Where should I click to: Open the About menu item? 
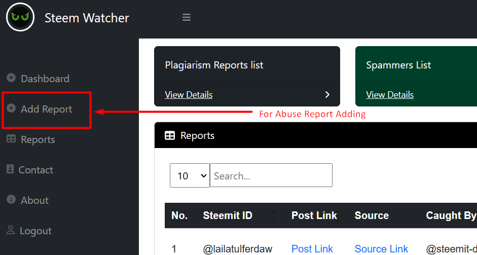pyautogui.click(x=34, y=200)
